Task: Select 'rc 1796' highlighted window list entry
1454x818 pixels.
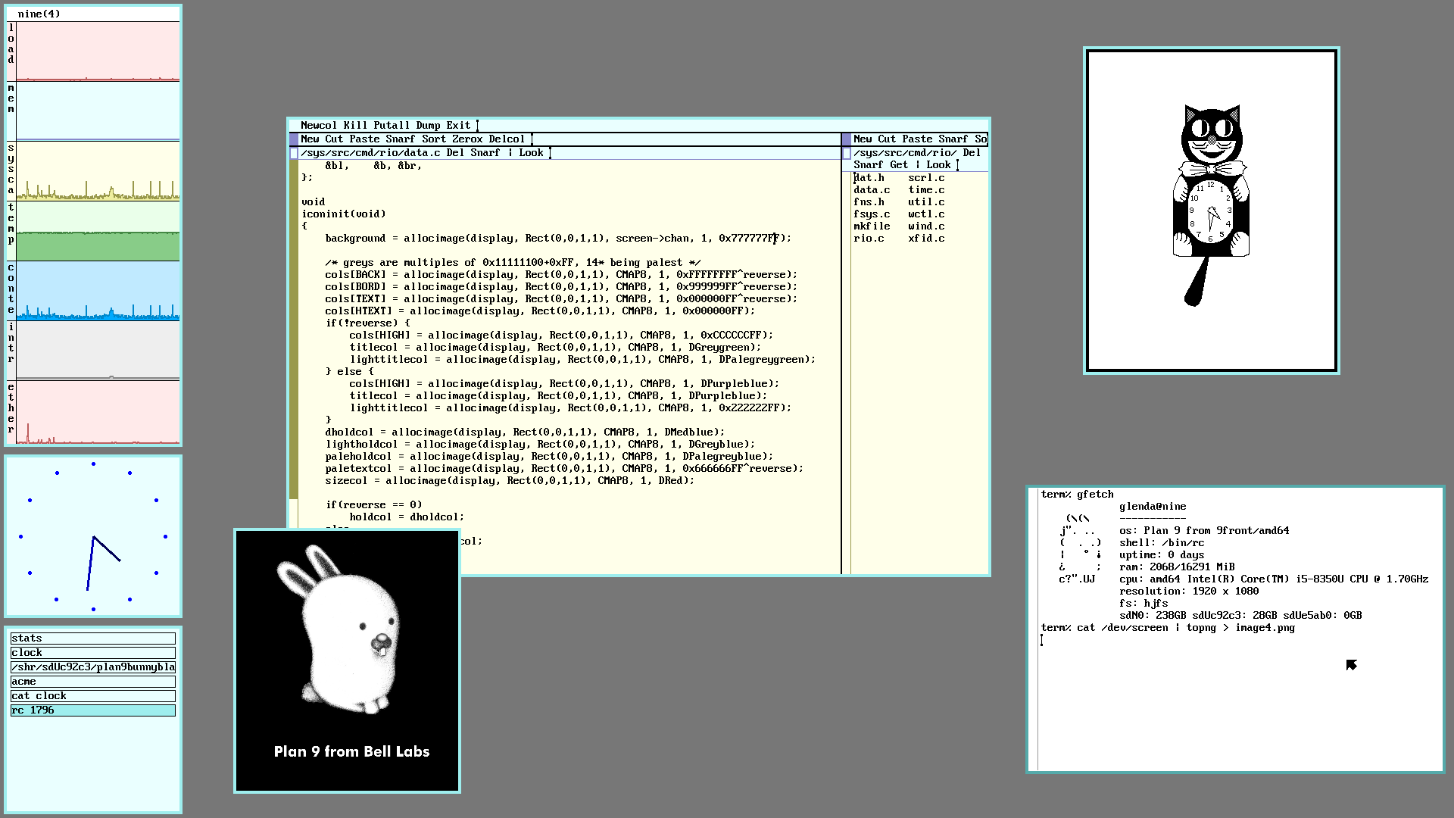Action: [92, 710]
